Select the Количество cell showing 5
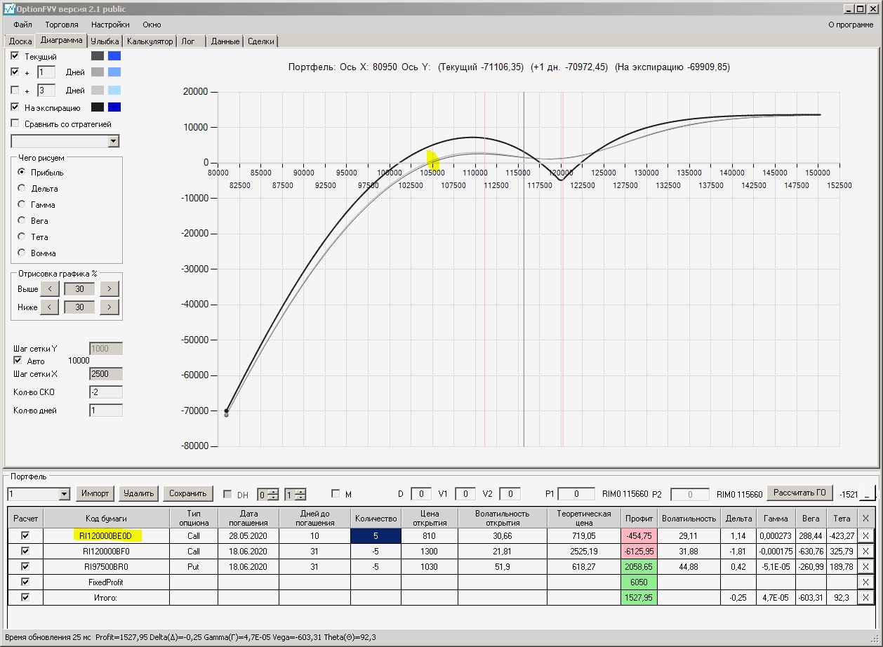The image size is (883, 647). click(x=376, y=535)
